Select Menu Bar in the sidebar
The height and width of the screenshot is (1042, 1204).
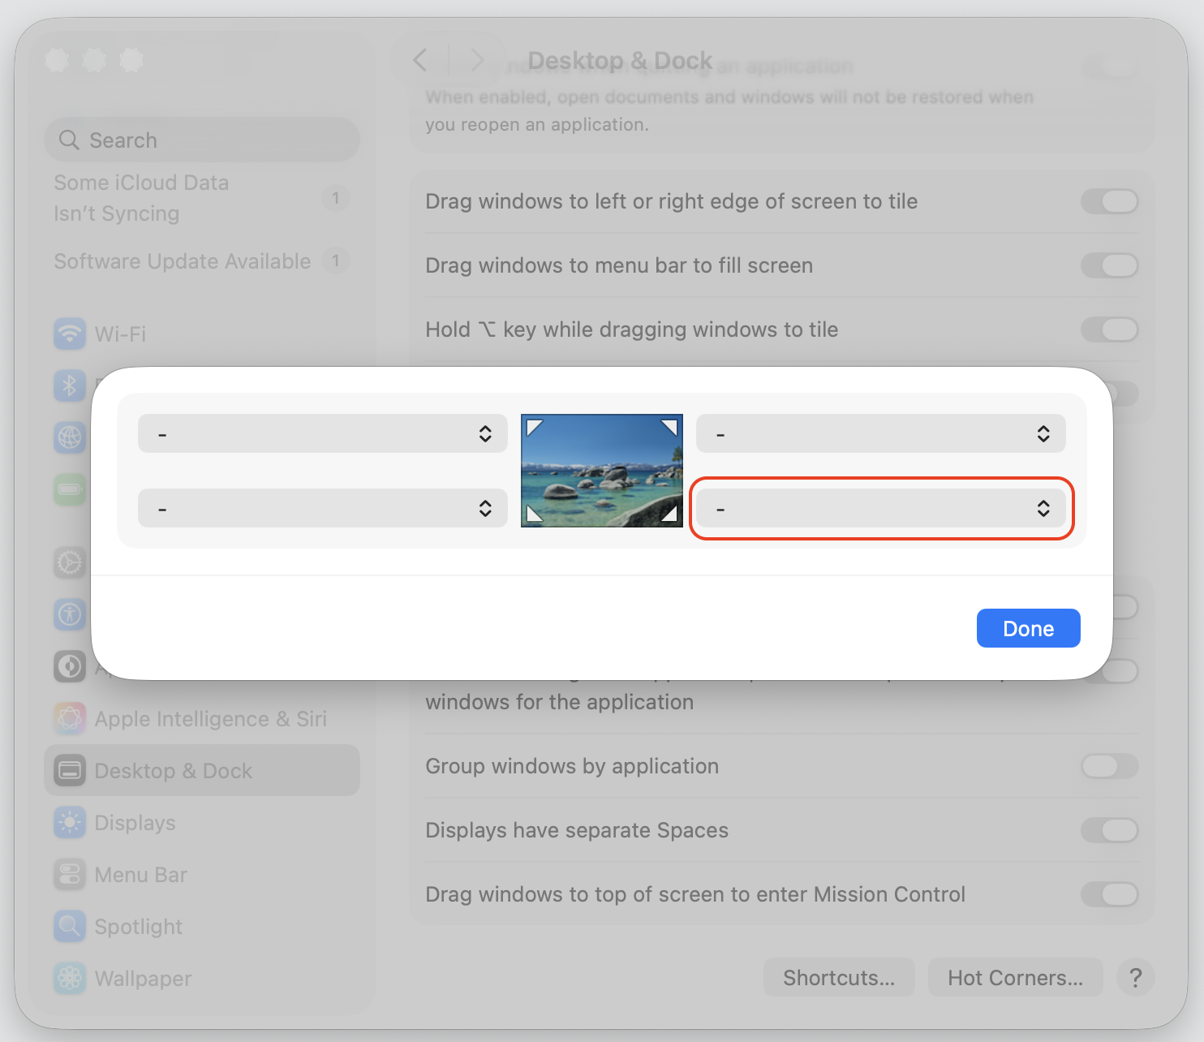pos(202,874)
